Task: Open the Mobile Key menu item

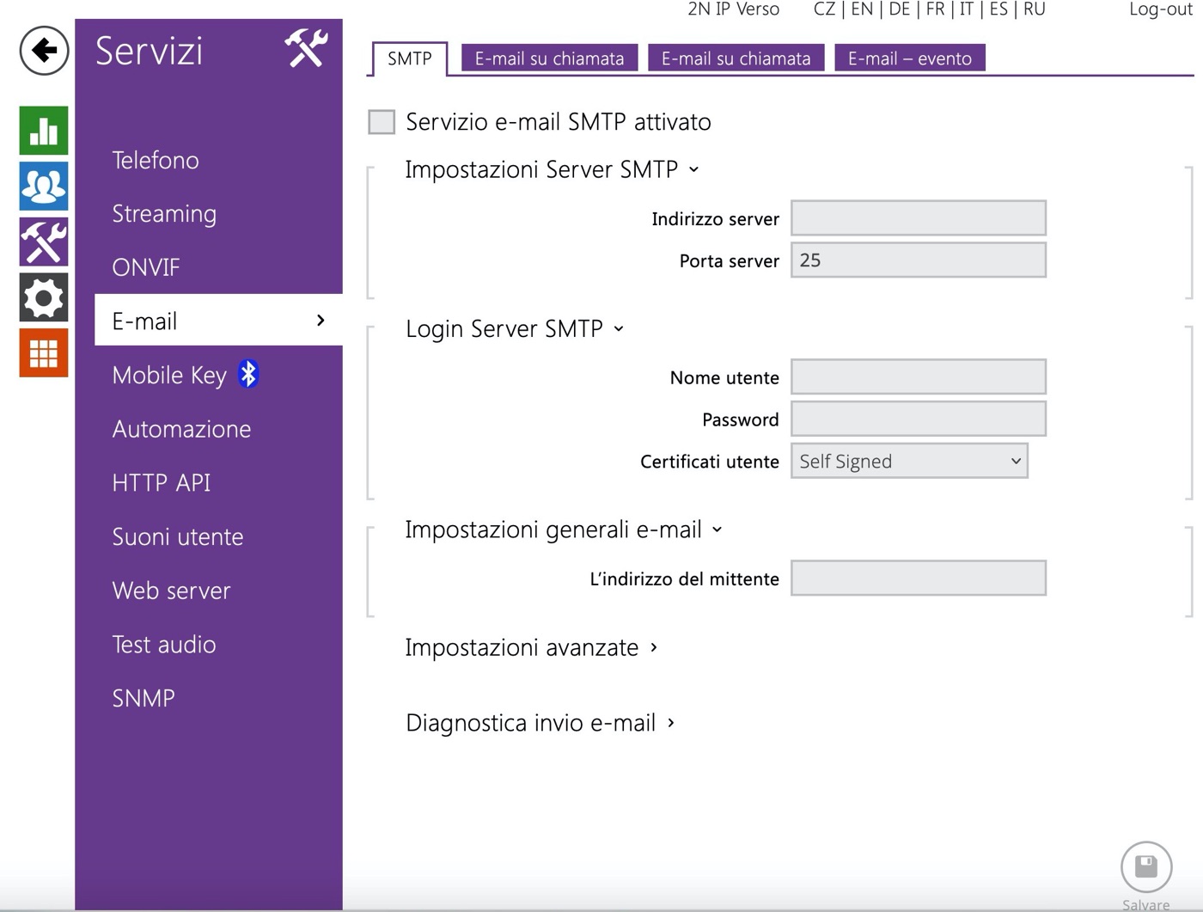Action: (169, 375)
